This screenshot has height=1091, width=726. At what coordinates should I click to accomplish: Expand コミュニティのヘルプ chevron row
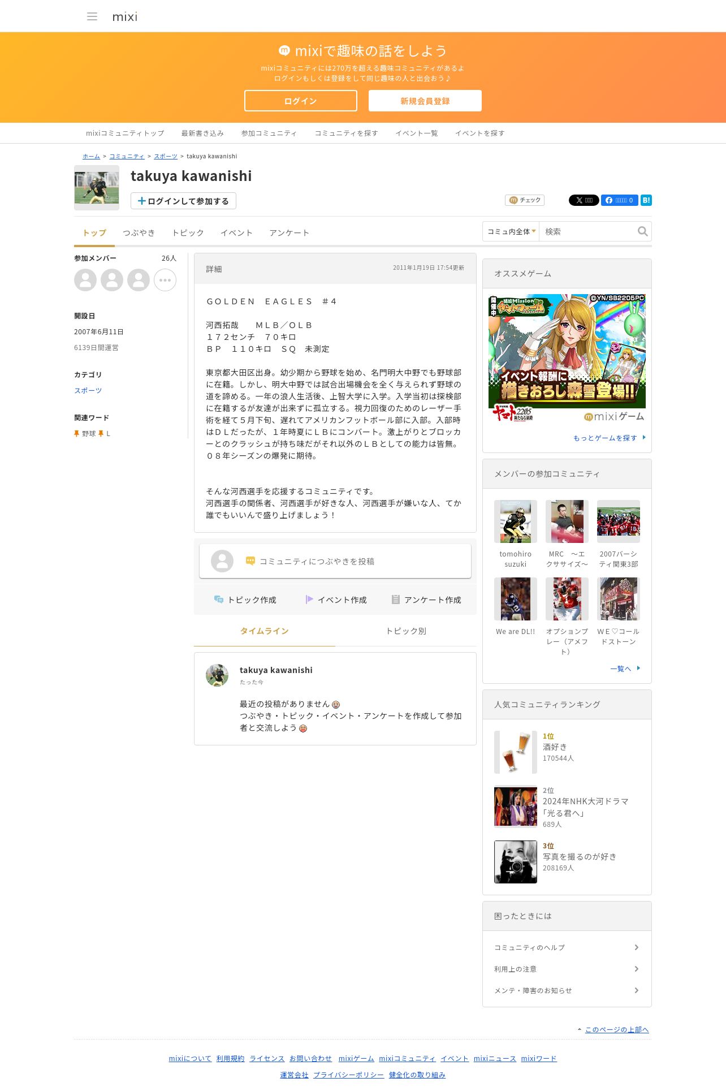point(567,947)
